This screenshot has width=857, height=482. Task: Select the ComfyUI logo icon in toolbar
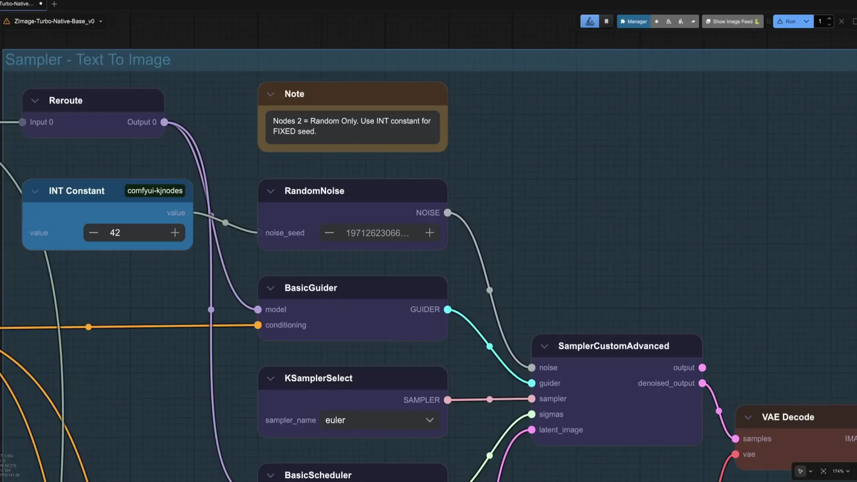pyautogui.click(x=590, y=21)
